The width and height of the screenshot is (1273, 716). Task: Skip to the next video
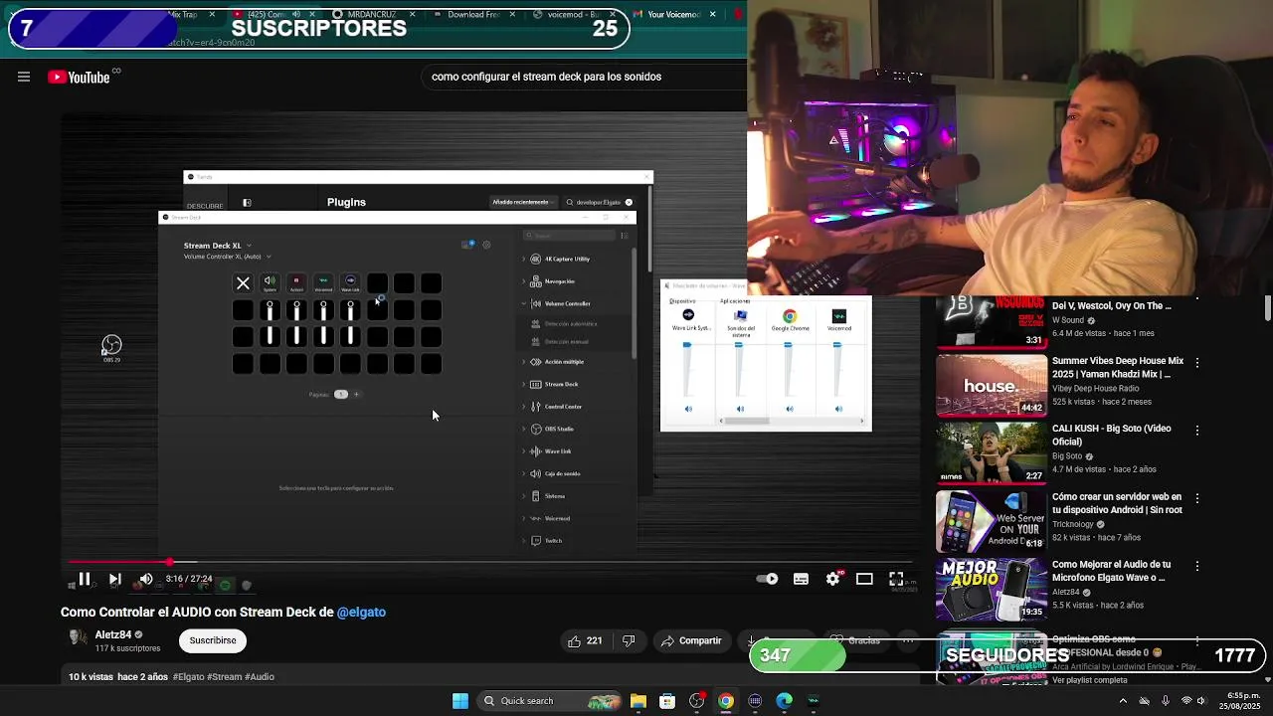(x=115, y=579)
